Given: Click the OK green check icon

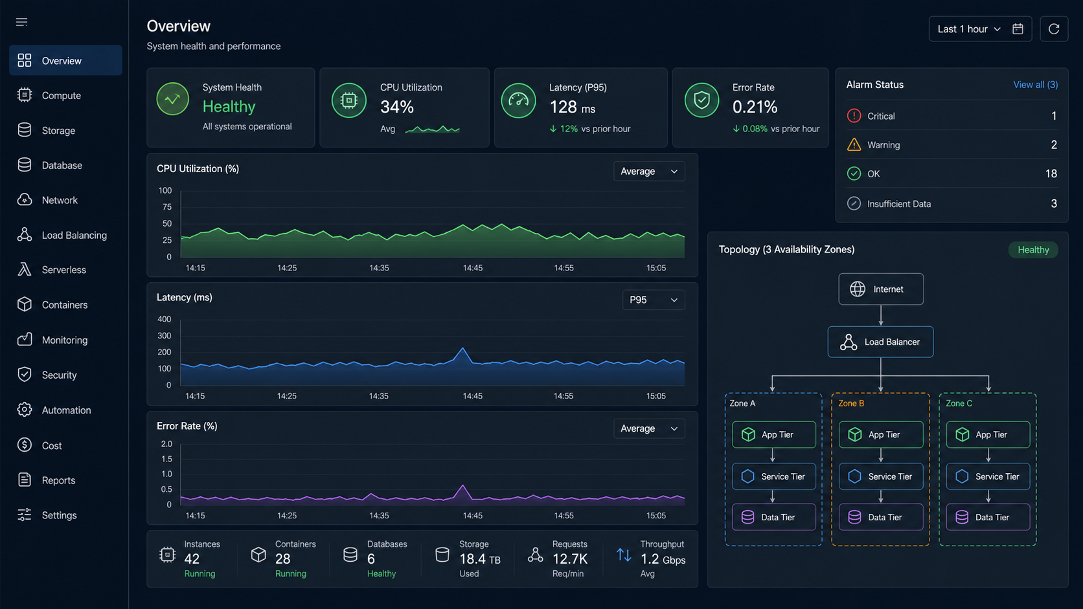Looking at the screenshot, I should click(854, 173).
